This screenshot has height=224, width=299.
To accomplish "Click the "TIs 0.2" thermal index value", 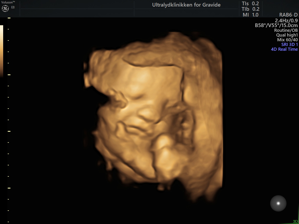I will 250,4.
